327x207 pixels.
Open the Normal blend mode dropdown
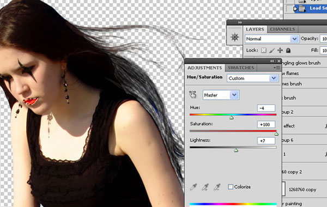pyautogui.click(x=272, y=39)
